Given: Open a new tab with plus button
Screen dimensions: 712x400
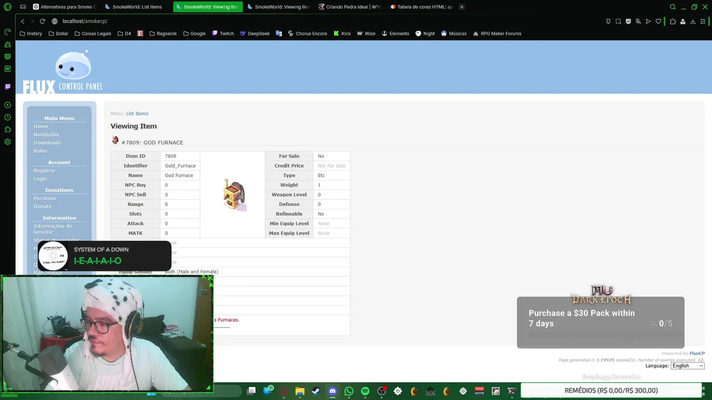Looking at the screenshot, I should [462, 7].
